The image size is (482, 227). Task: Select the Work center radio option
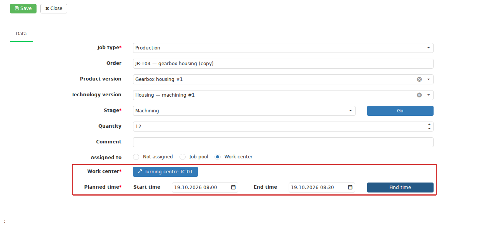click(x=218, y=157)
